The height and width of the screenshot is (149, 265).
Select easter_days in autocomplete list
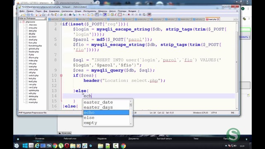coord(106,107)
